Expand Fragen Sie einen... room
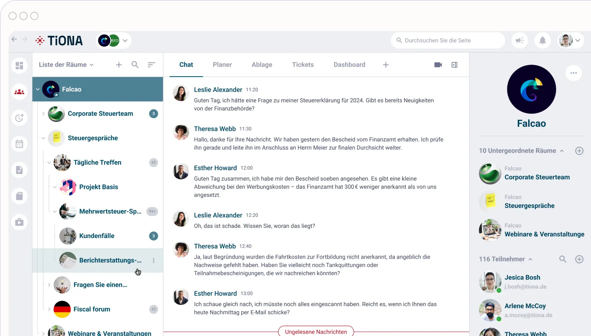 [49, 285]
